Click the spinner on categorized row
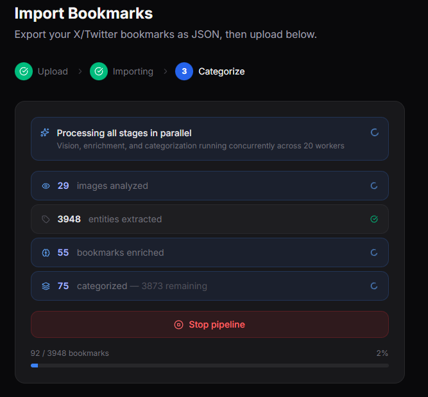Screen dimensions: 428x397 point(374,286)
